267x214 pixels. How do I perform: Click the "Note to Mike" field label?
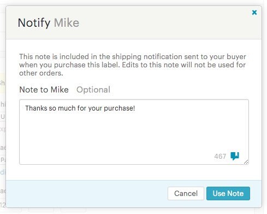pyautogui.click(x=44, y=90)
